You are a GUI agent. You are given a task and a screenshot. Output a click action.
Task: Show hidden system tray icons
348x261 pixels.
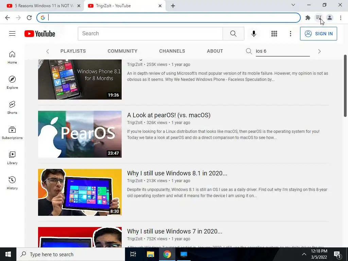coord(304,254)
